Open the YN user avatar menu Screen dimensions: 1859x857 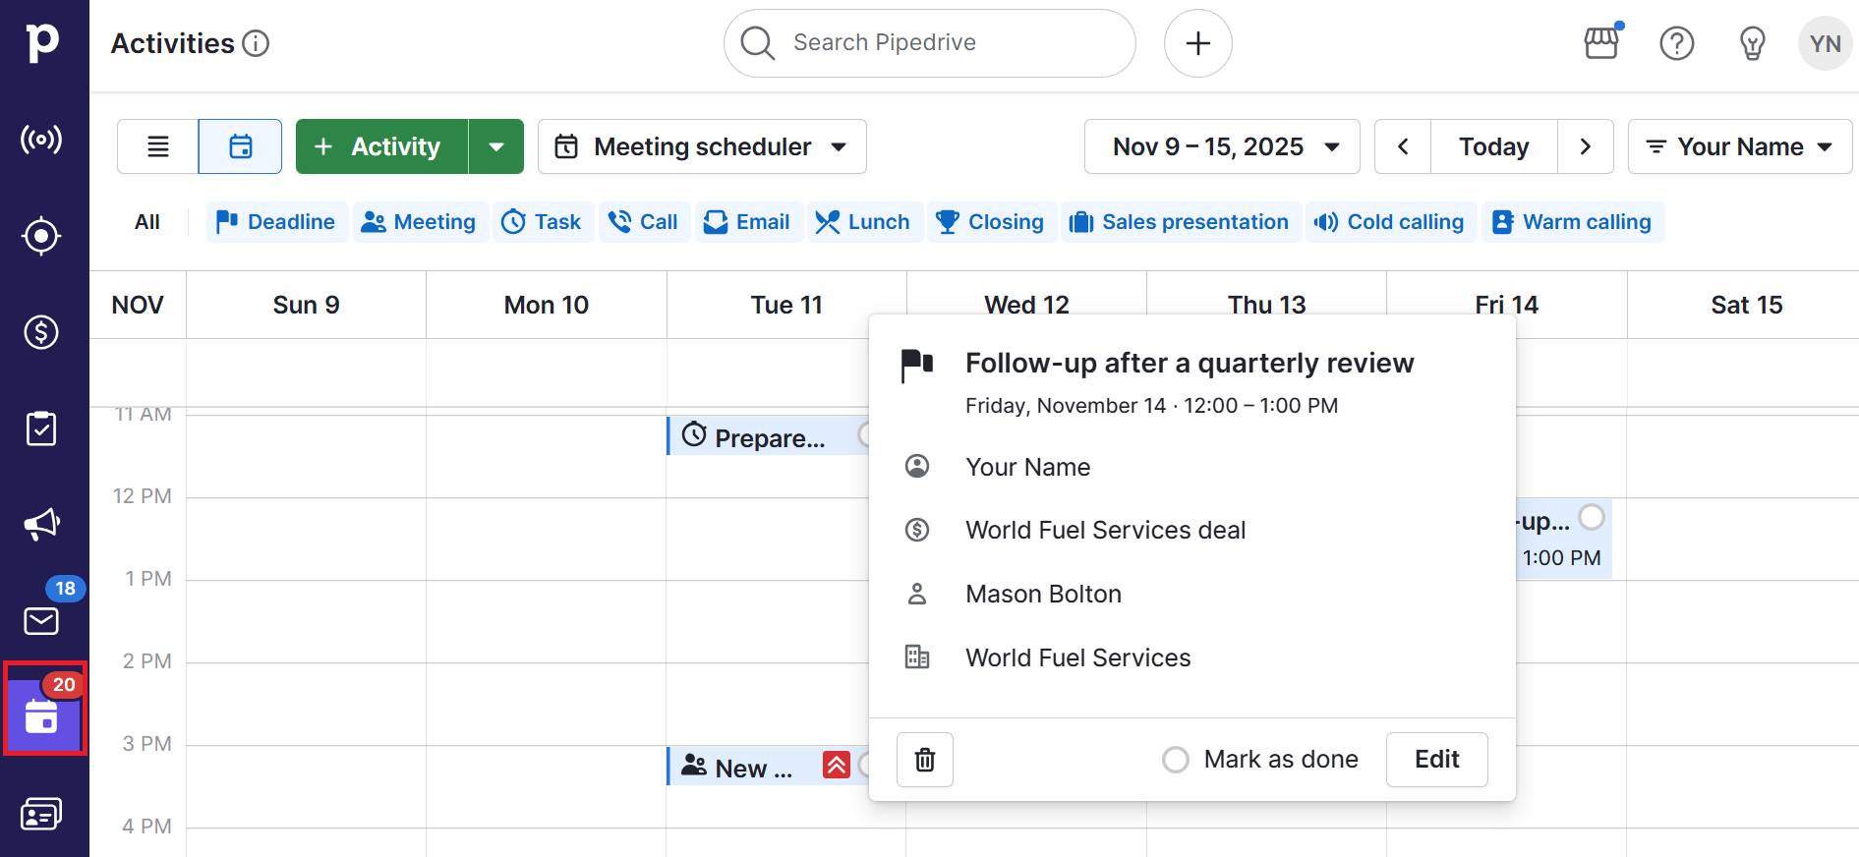point(1826,43)
